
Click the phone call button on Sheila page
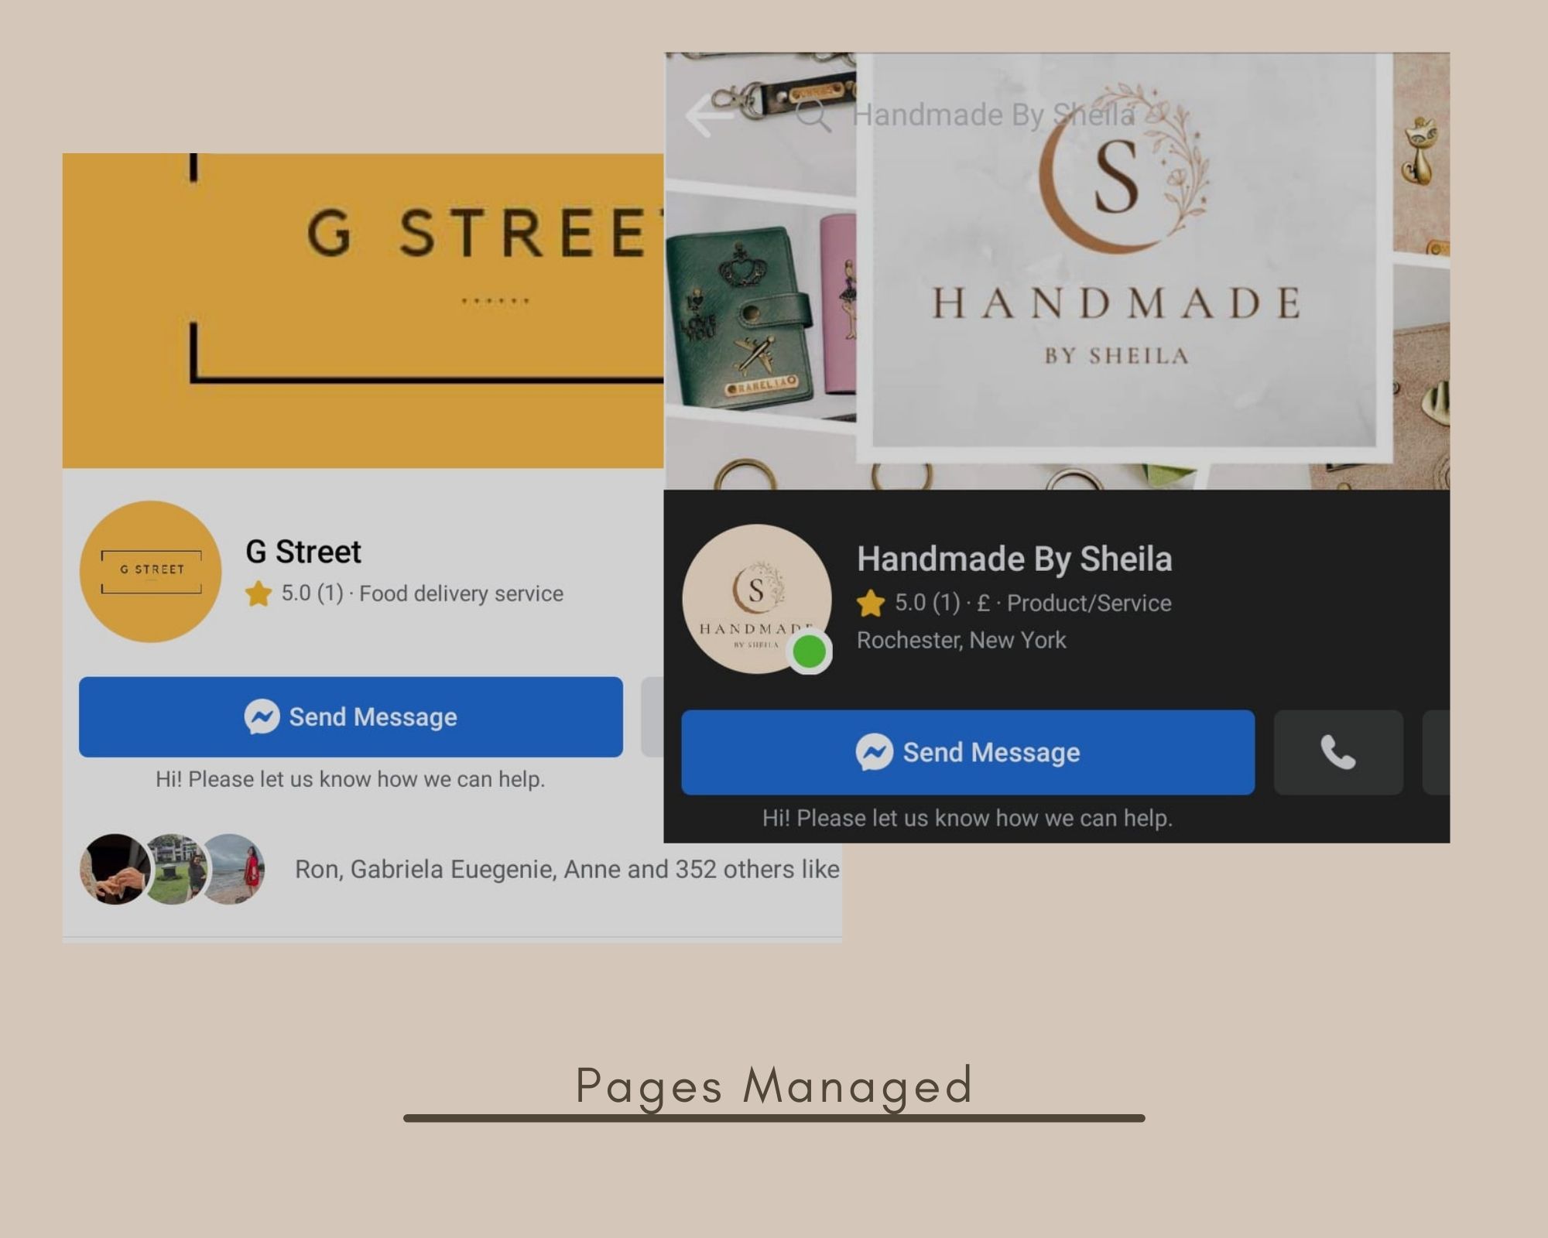coord(1338,752)
